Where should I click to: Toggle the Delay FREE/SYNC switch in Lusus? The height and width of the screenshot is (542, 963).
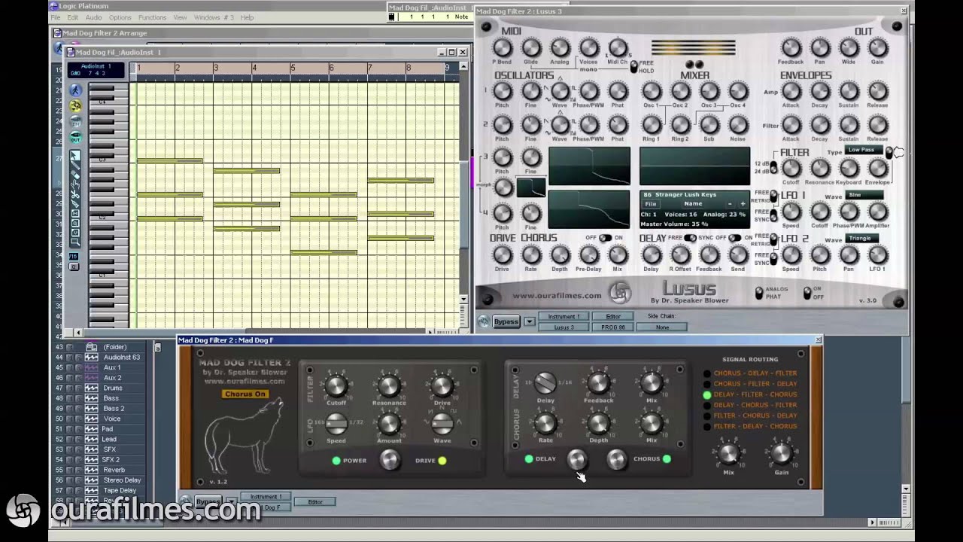pyautogui.click(x=690, y=238)
